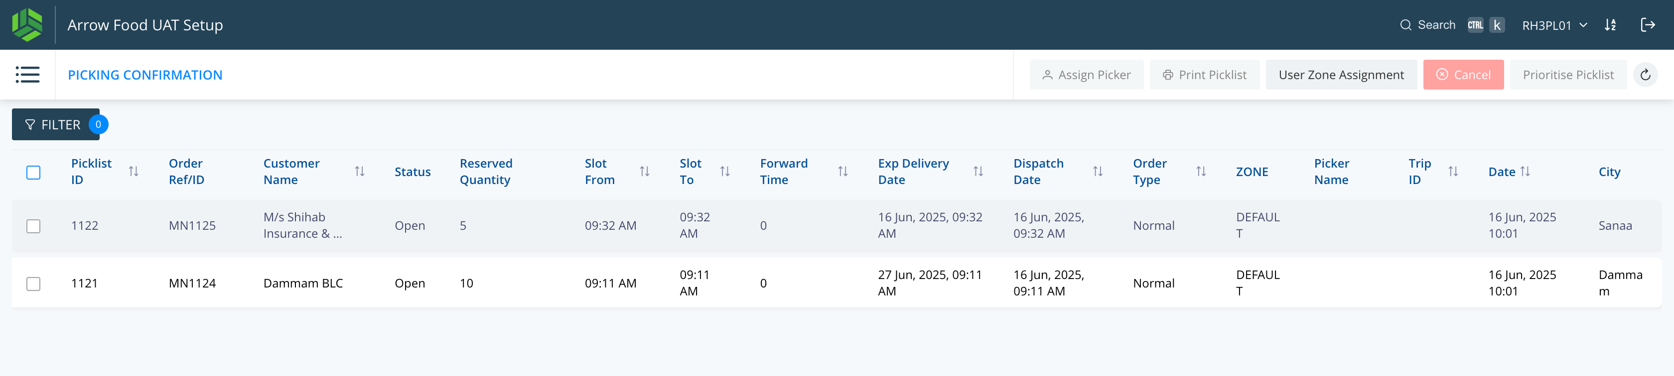Sort by Picklist ID column

coord(133,171)
